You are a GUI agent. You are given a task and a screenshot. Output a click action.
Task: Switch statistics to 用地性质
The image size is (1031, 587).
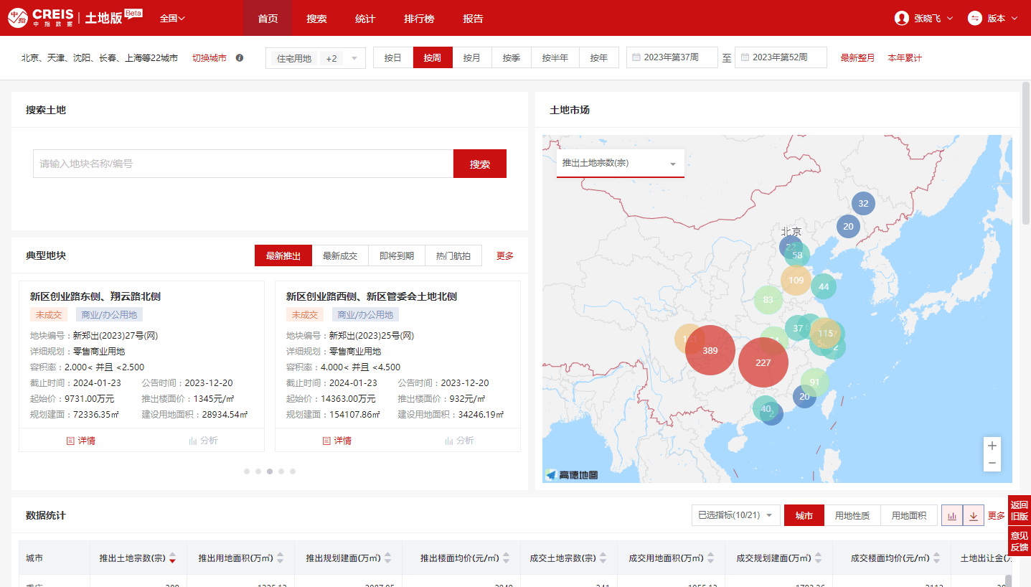[x=852, y=515]
